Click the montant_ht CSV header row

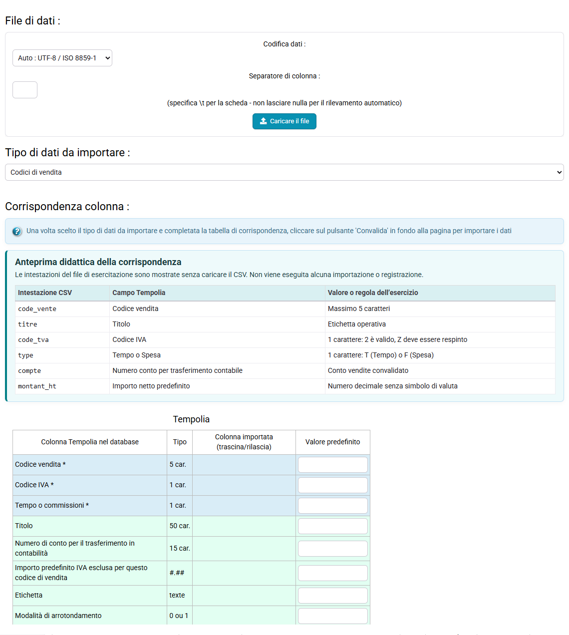tap(285, 386)
